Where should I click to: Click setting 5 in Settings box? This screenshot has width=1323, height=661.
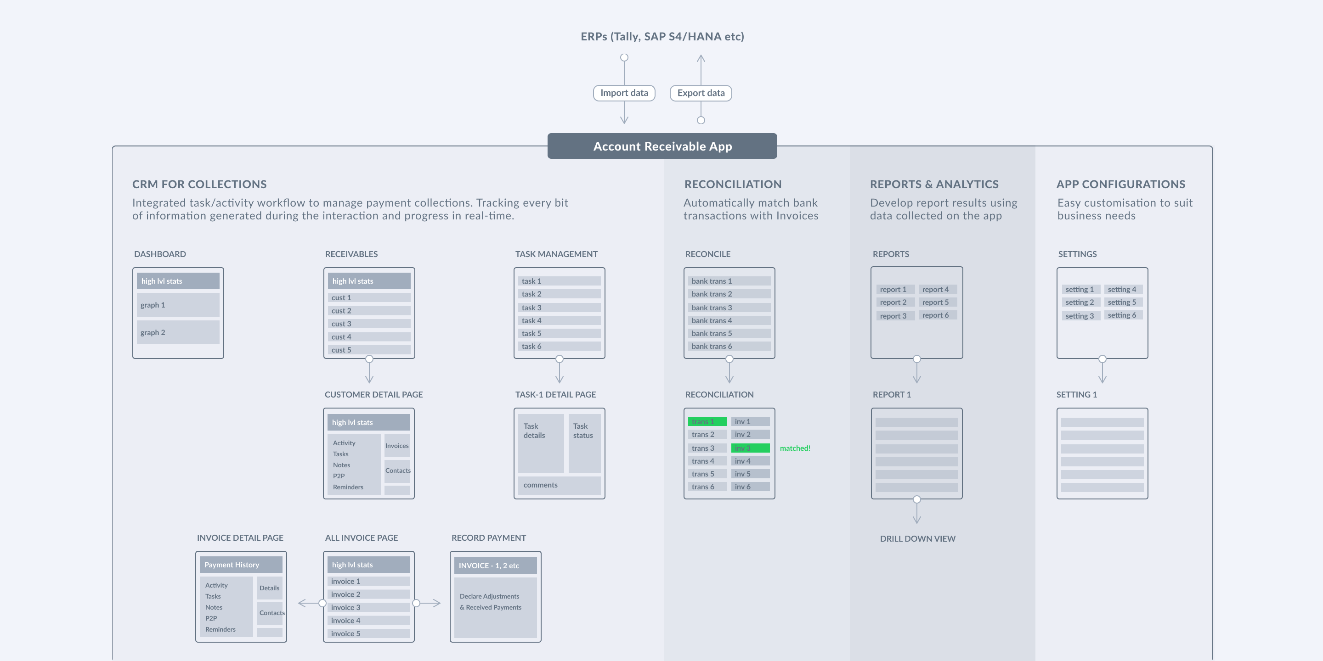[x=1123, y=302]
